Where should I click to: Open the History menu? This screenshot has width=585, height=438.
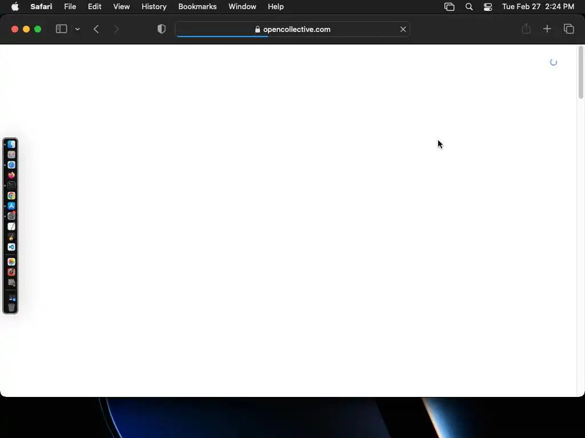[x=154, y=7]
